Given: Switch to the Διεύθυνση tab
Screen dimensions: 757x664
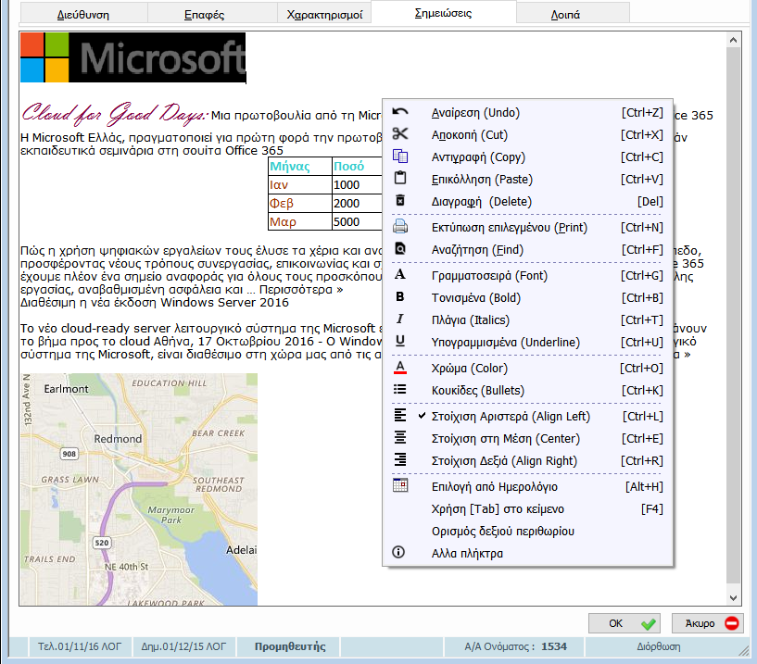Looking at the screenshot, I should (x=83, y=15).
